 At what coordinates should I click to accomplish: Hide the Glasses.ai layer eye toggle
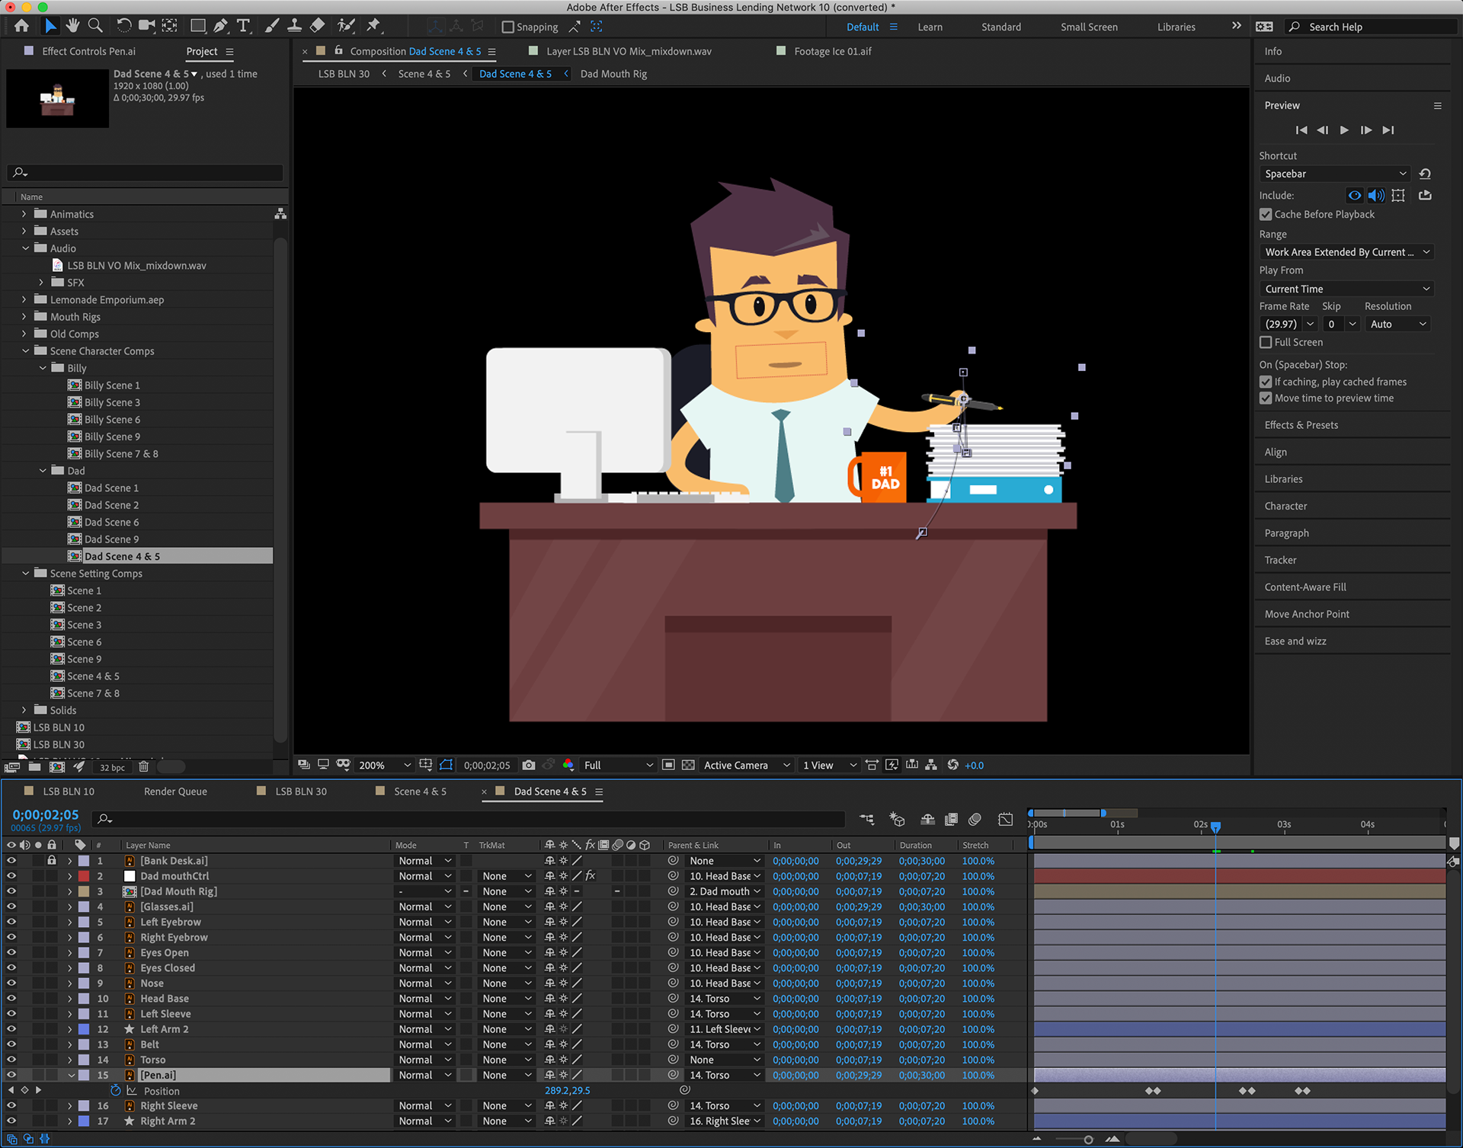(x=11, y=907)
